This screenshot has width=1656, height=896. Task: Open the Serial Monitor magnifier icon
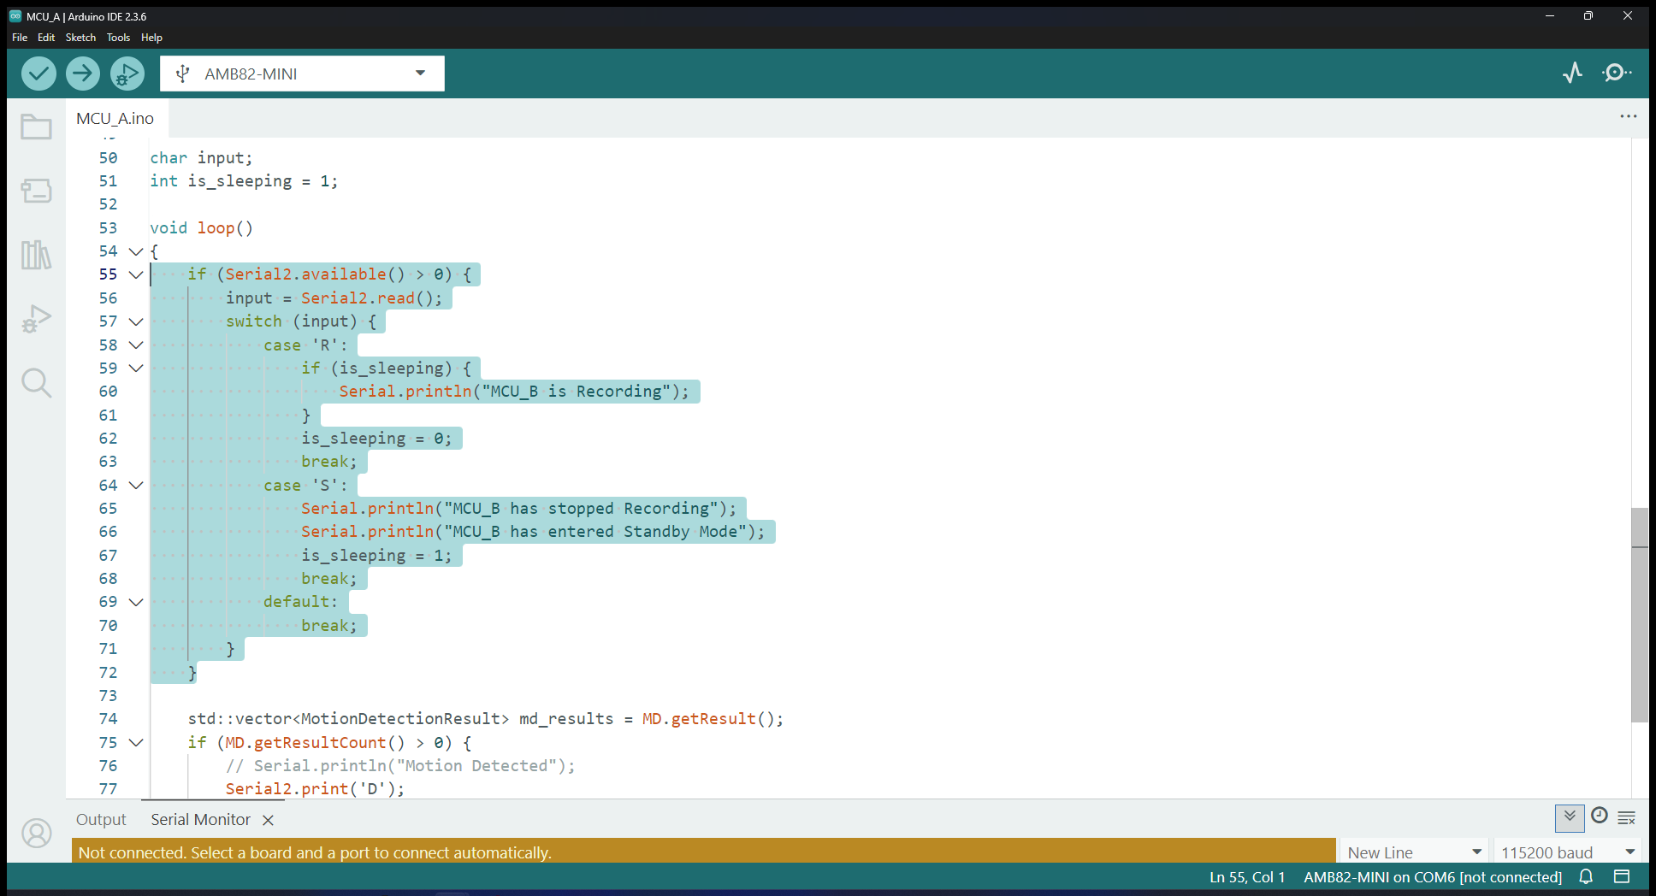click(x=1616, y=74)
